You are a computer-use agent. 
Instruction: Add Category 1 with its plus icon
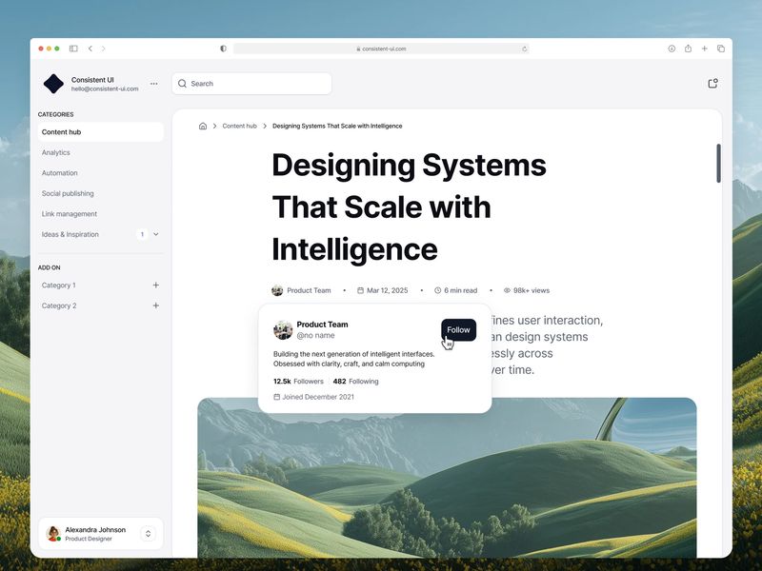point(155,285)
